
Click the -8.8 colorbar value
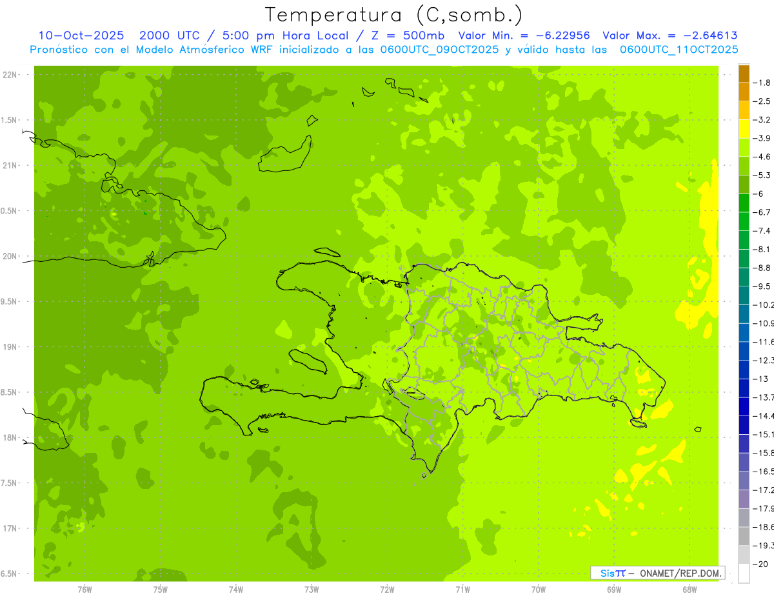point(761,268)
